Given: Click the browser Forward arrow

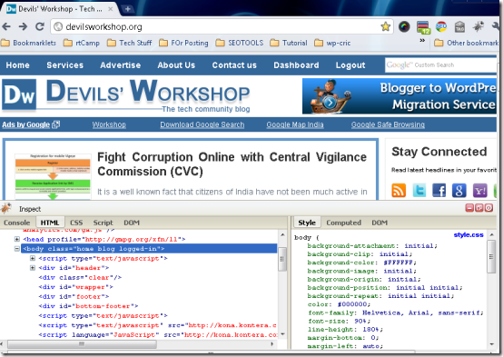Looking at the screenshot, I should [23, 26].
